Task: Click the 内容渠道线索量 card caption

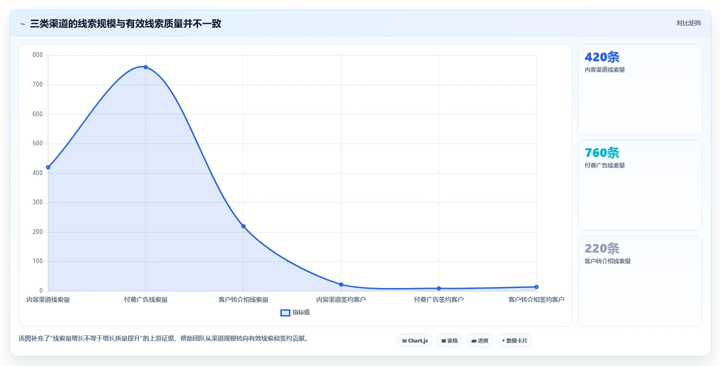Action: 605,70
